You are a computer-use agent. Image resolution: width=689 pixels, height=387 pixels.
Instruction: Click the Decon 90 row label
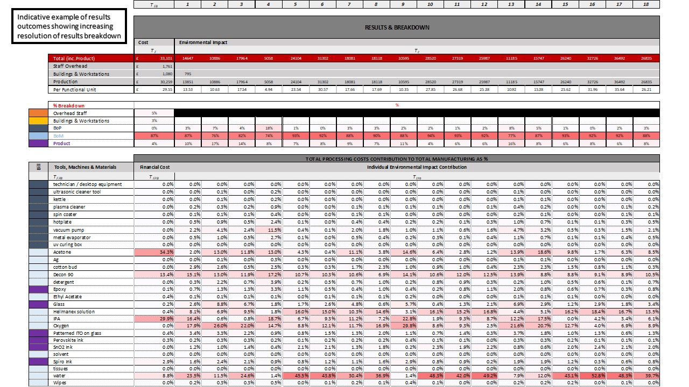tap(64, 275)
